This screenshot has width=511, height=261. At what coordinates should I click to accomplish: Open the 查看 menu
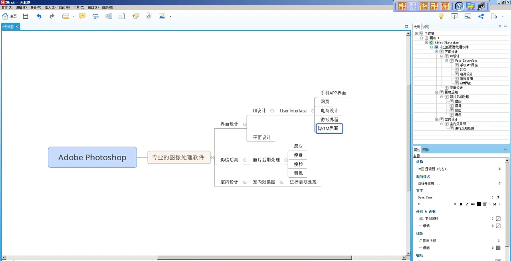tap(36, 8)
